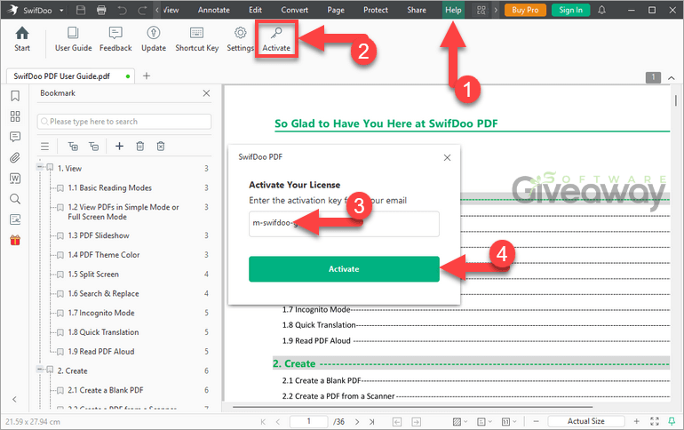Viewport: 684px width, 430px height.
Task: Click the add bookmark plus icon
Action: (x=119, y=146)
